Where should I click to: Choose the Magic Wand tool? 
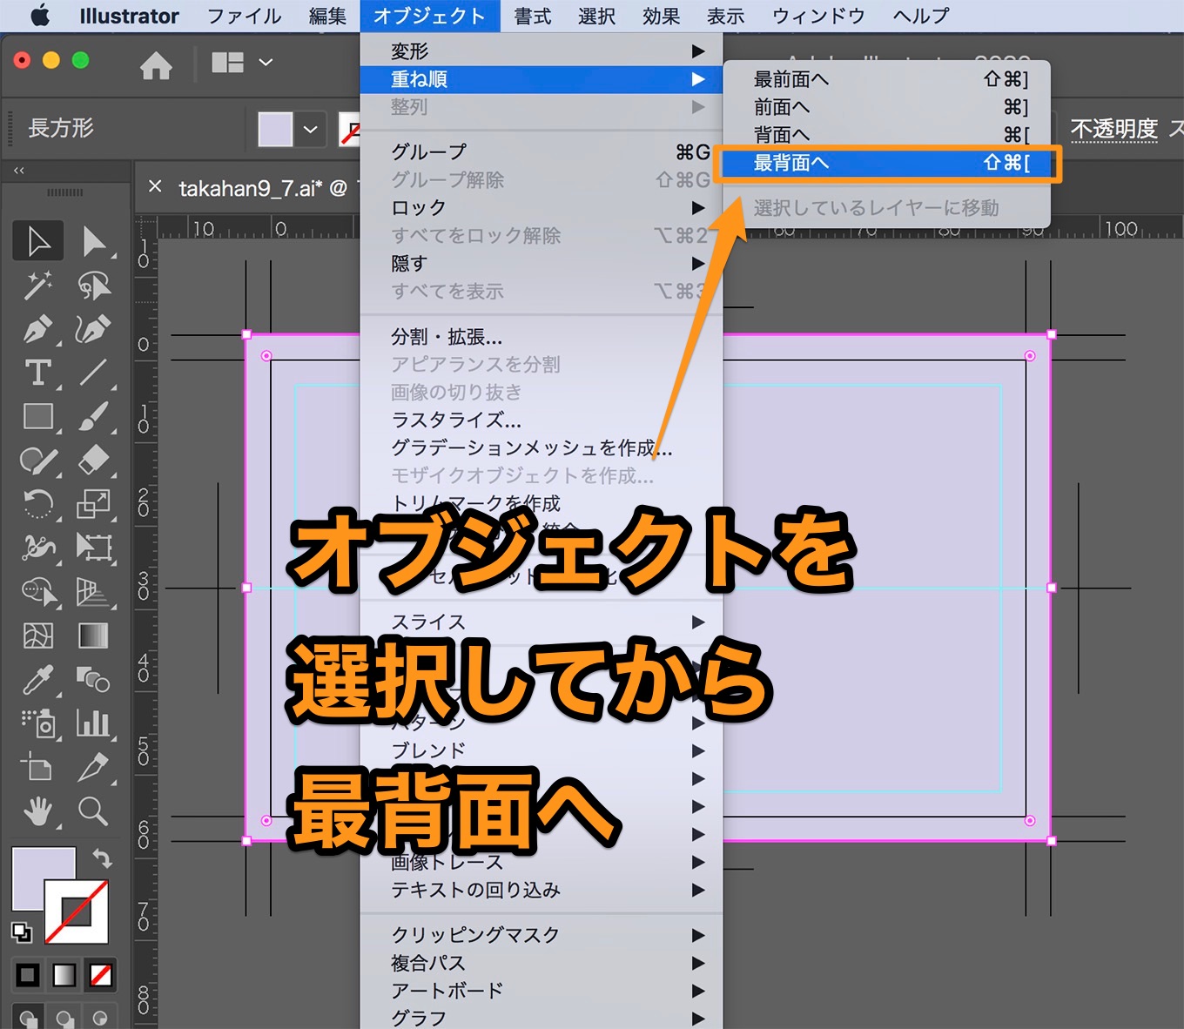coord(38,285)
